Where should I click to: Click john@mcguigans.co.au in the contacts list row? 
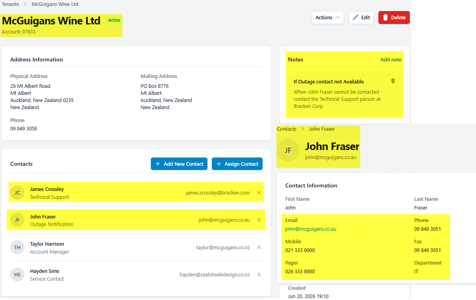(224, 220)
